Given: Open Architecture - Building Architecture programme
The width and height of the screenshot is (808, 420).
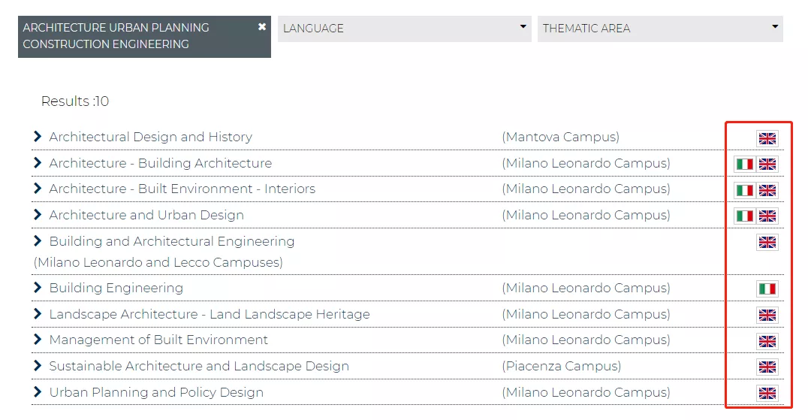Looking at the screenshot, I should tap(160, 163).
